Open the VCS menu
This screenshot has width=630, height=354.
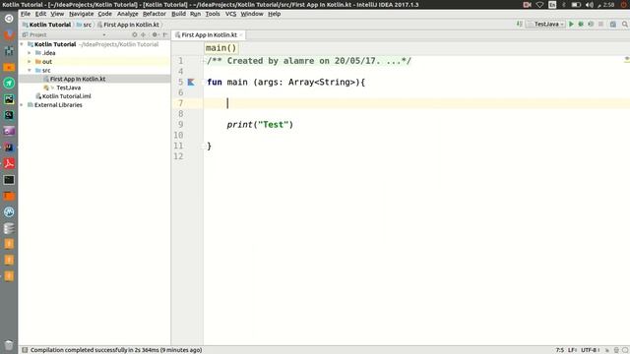[x=230, y=14]
